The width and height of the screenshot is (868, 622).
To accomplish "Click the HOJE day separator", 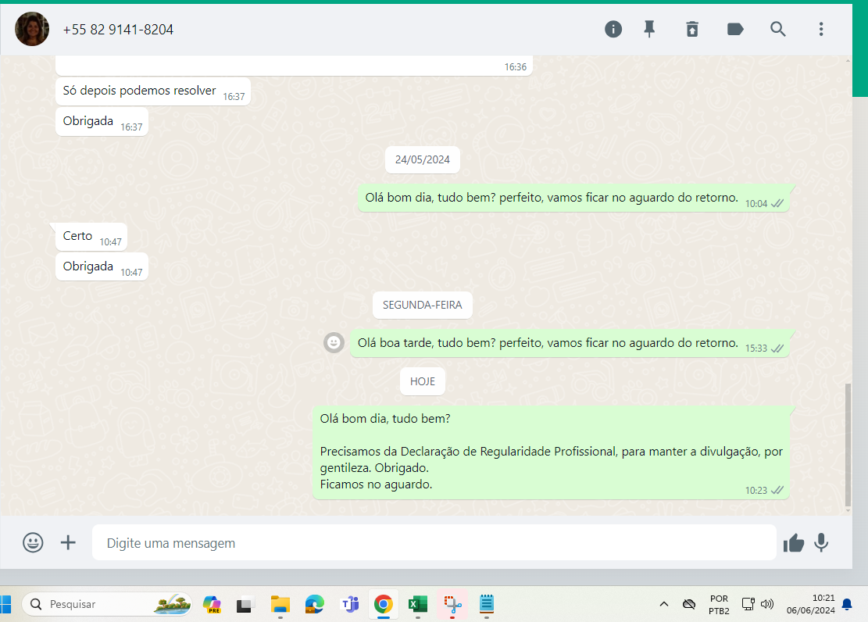I will [x=423, y=381].
